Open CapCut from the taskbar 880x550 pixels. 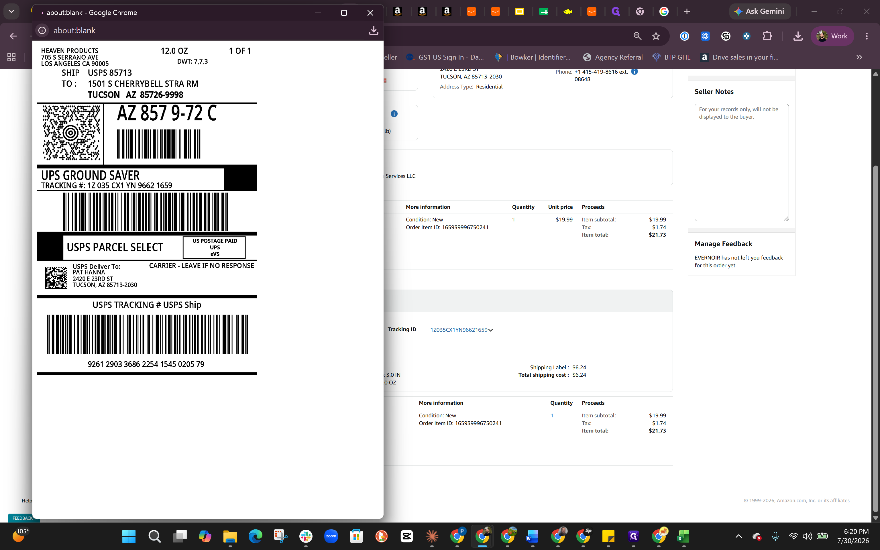pyautogui.click(x=406, y=536)
